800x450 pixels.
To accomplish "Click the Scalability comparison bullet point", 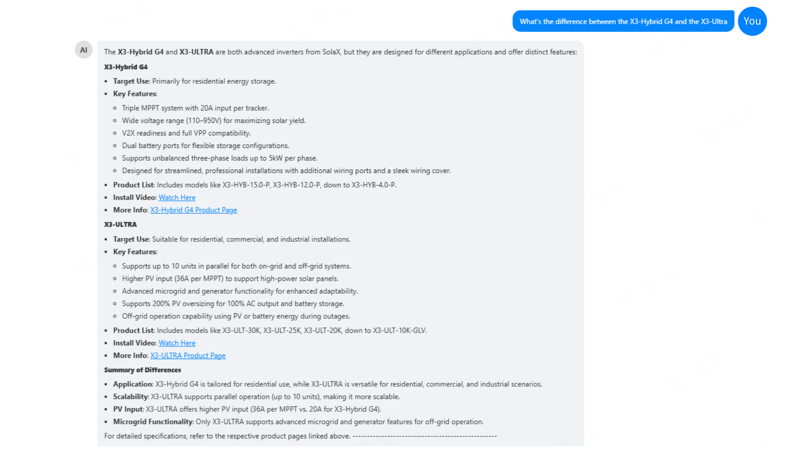I will coord(256,397).
